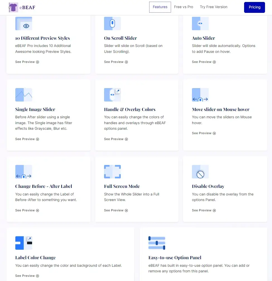Viewport: 272px width, 281px height.
Task: Click the blue Pricing button
Action: pos(254,7)
